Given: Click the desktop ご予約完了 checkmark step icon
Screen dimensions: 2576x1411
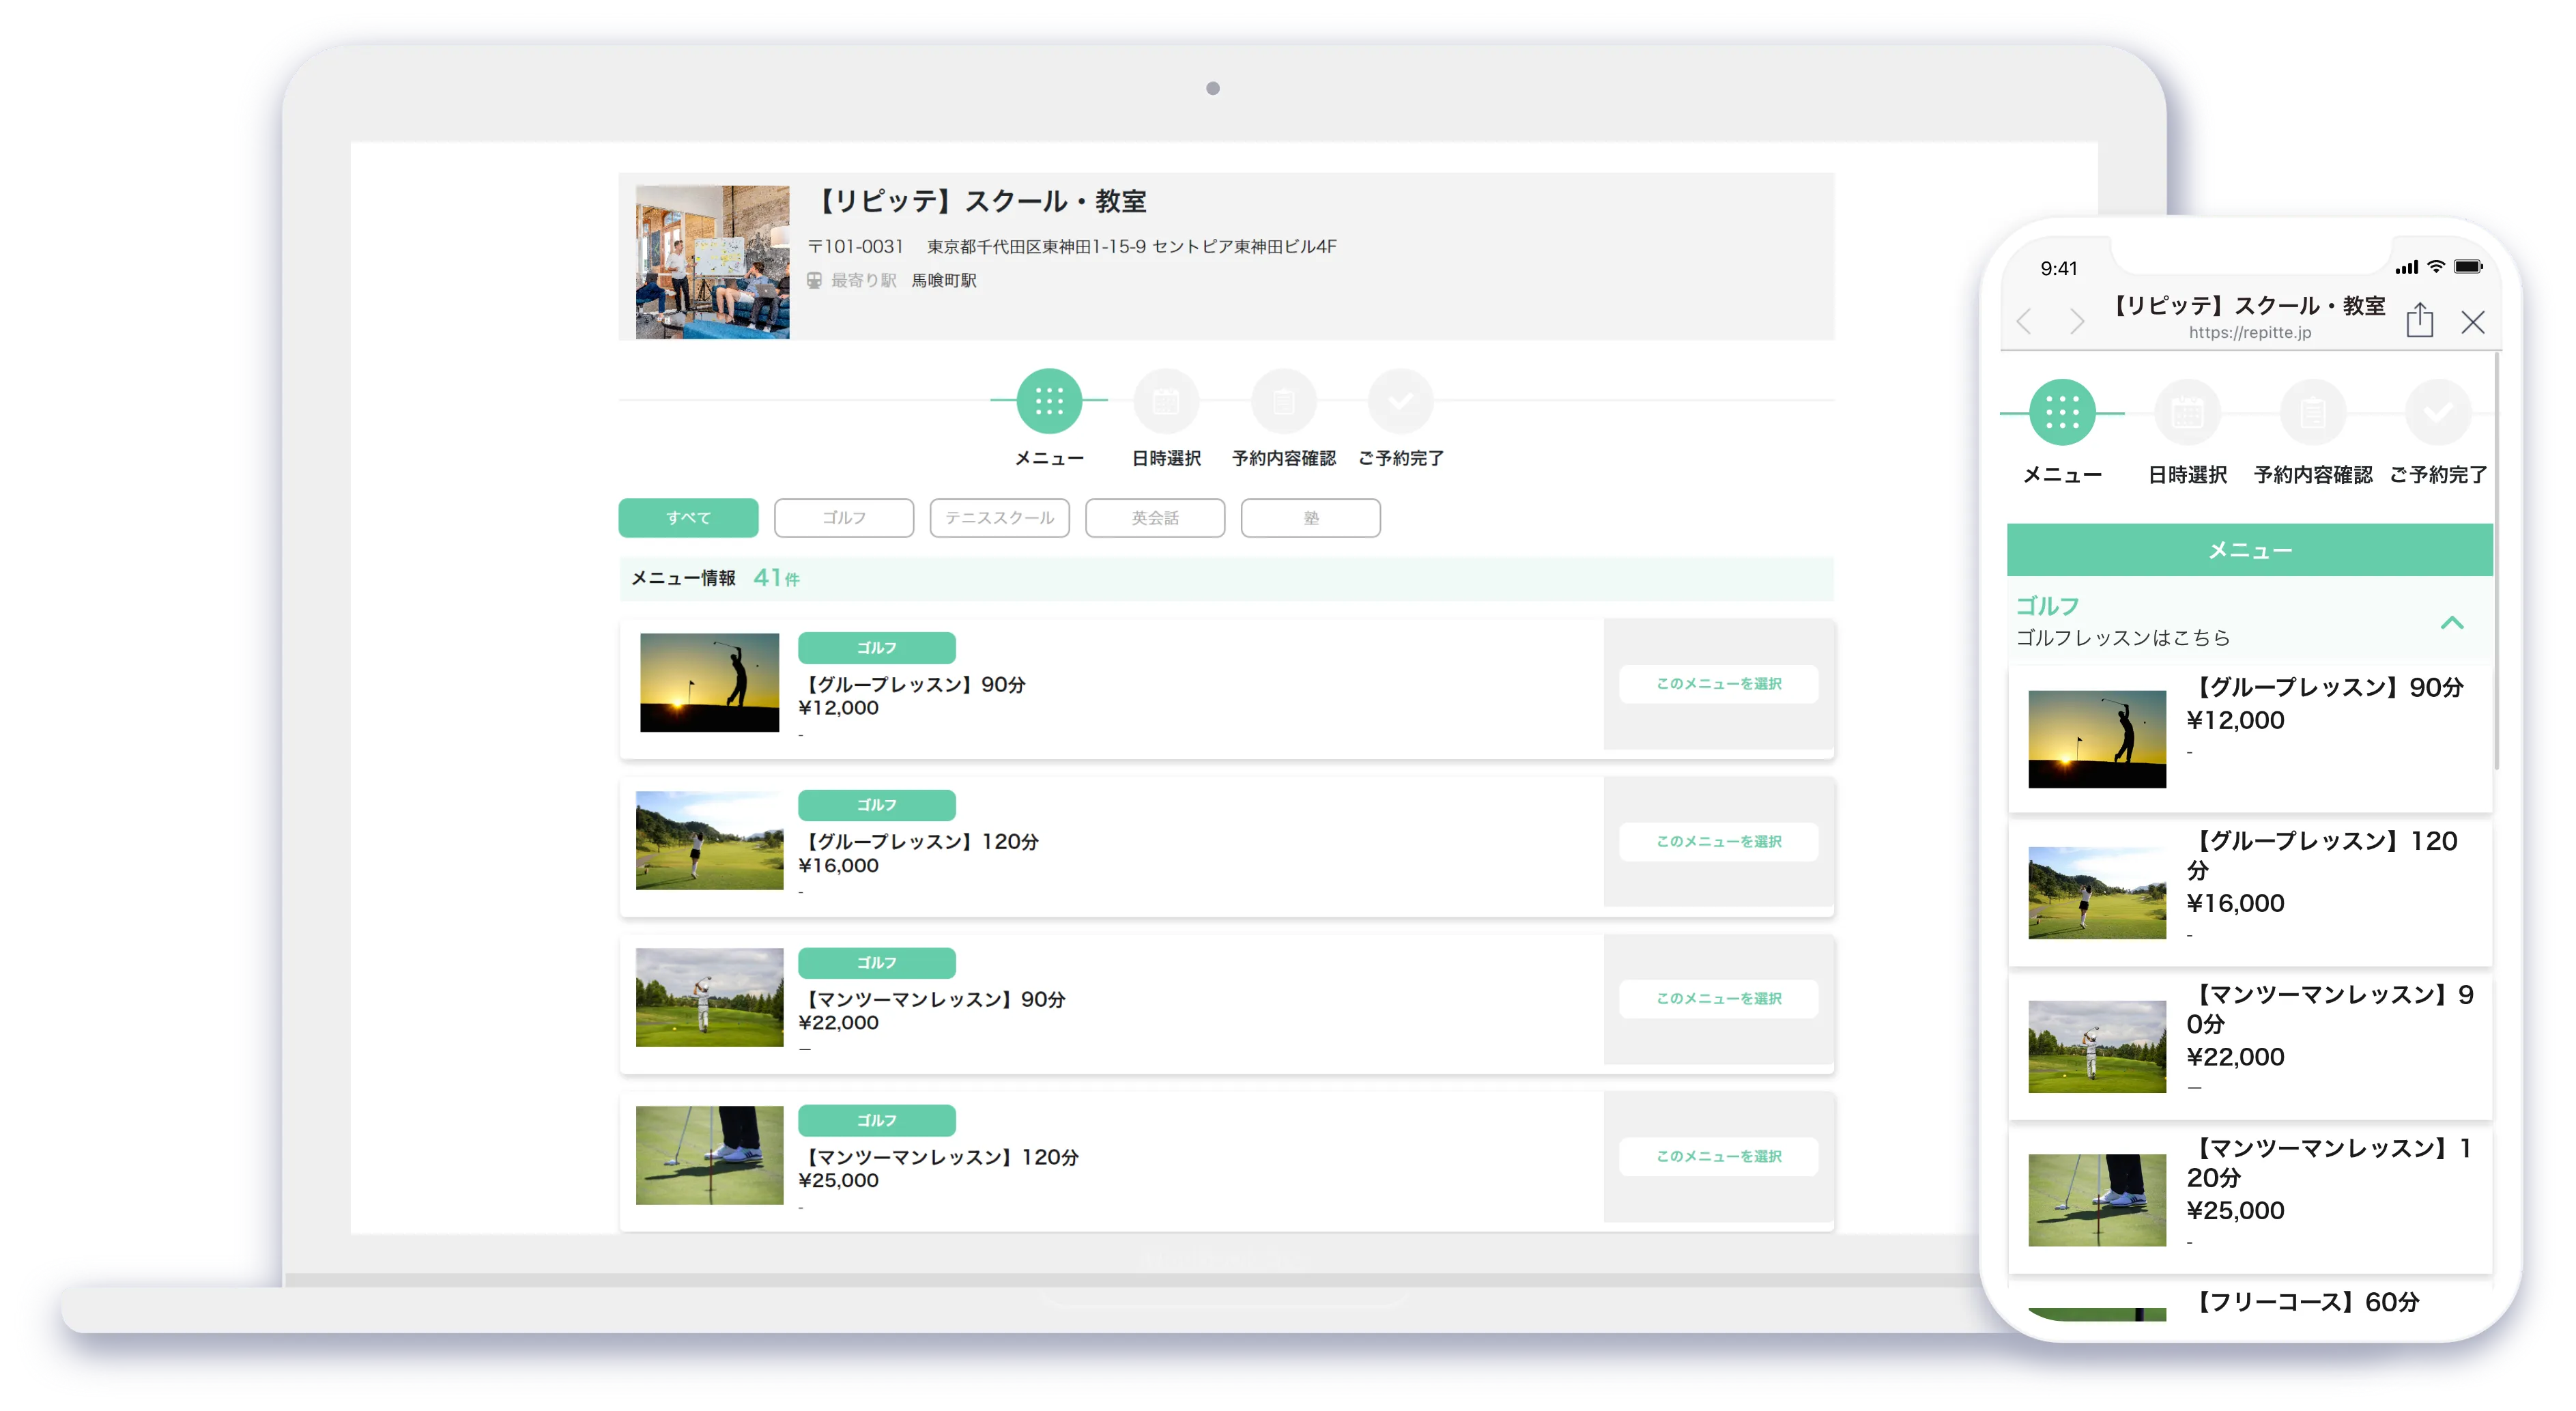Looking at the screenshot, I should (1400, 402).
